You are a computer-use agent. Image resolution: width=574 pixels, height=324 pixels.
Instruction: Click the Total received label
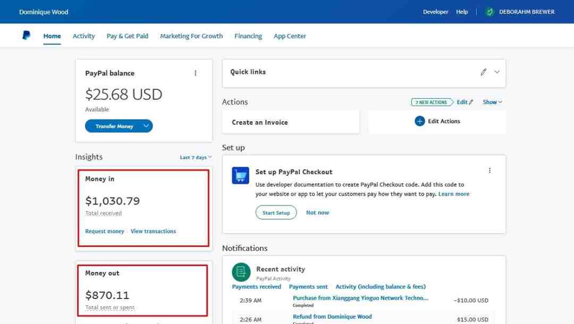point(104,213)
